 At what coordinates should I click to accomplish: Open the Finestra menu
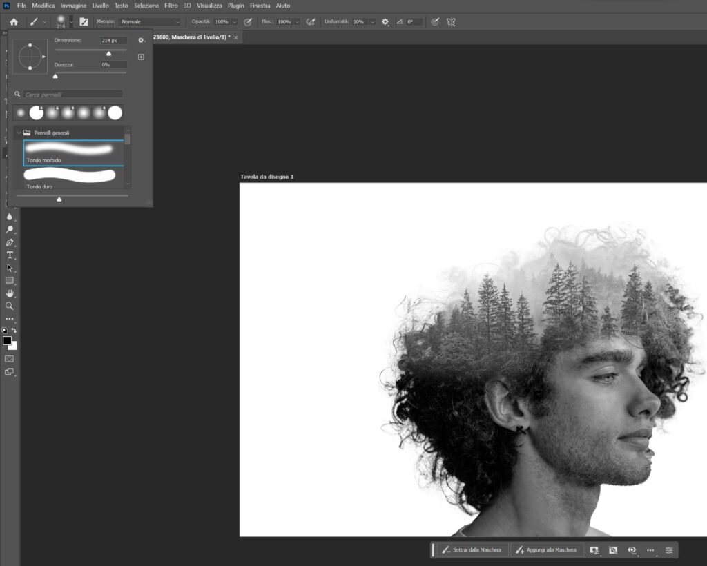tap(260, 6)
